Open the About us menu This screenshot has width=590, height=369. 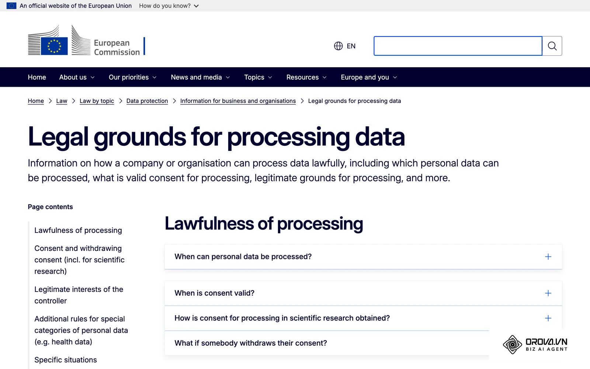(x=77, y=77)
